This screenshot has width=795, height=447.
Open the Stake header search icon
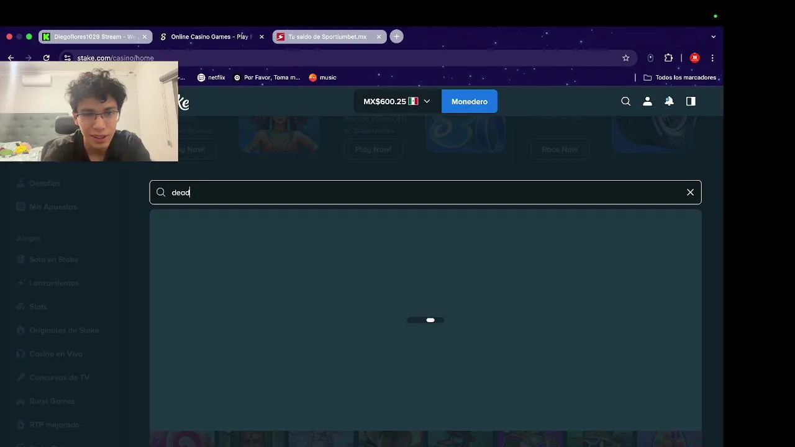pos(625,101)
